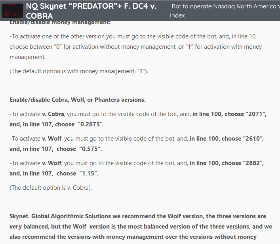
Task: Click '(The default option is v. Cobra)' note
Action: click(x=51, y=188)
